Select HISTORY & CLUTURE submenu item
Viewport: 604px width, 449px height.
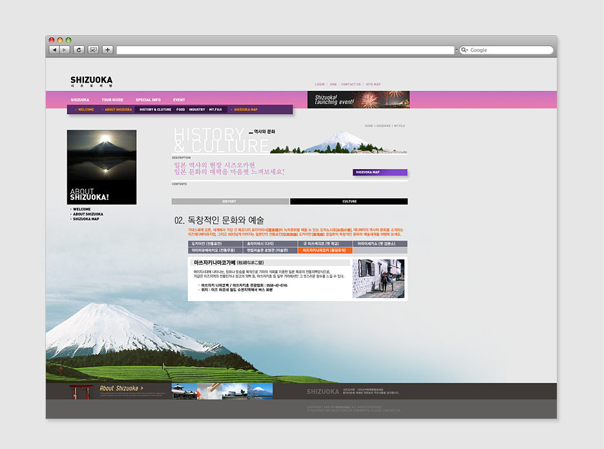pyautogui.click(x=155, y=110)
